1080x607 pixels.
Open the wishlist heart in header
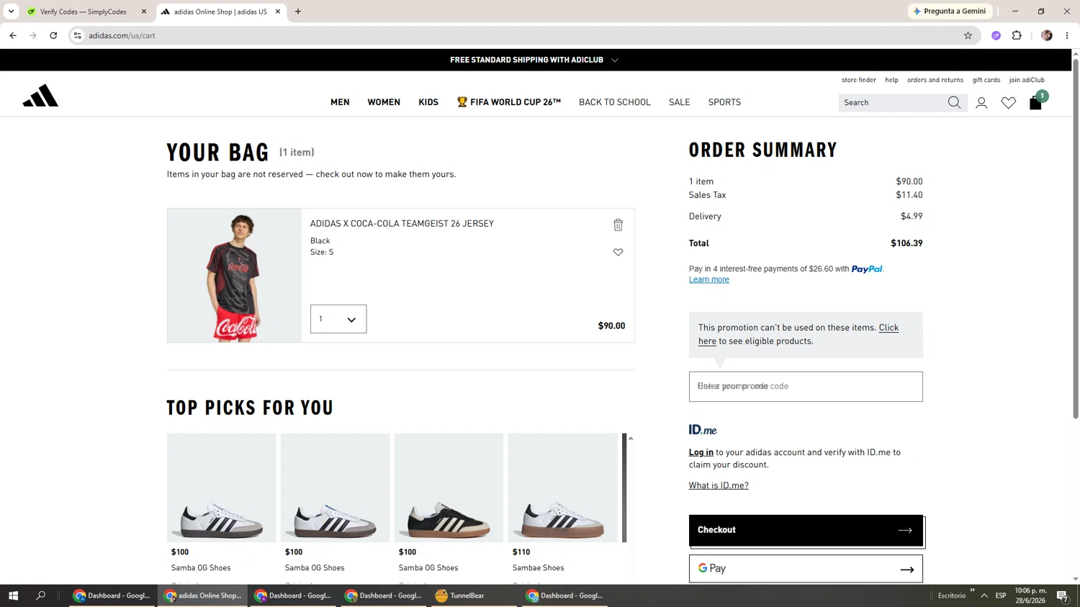(x=1008, y=103)
